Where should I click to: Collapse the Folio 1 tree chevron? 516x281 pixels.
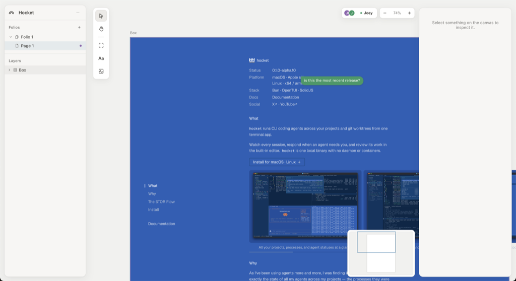point(11,37)
